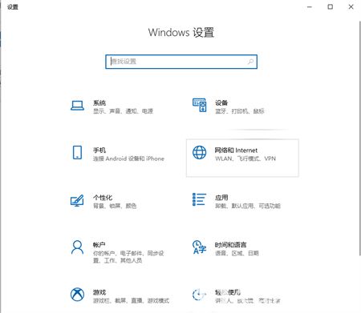361x313 pixels.
Task: Open the 系统 laptop icon
Action: [x=77, y=106]
